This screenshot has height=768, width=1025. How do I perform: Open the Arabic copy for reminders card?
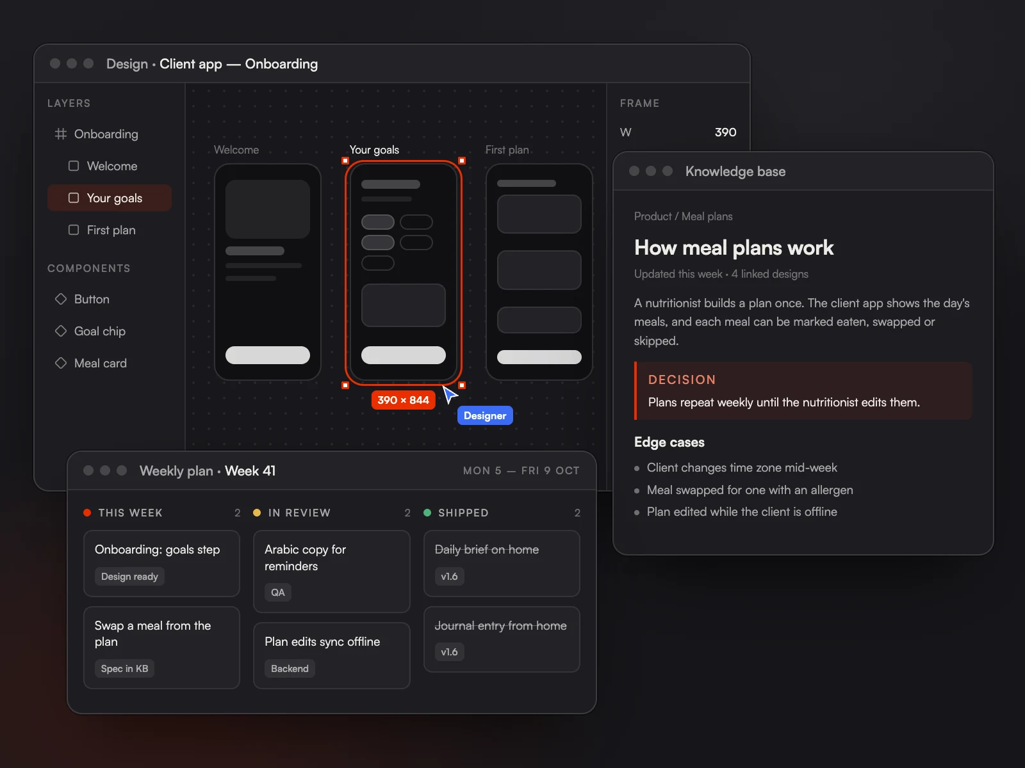[332, 572]
